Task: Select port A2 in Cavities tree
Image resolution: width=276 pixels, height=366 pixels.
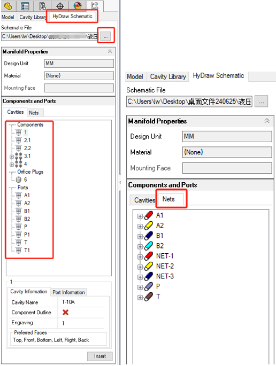Action: [x=27, y=203]
